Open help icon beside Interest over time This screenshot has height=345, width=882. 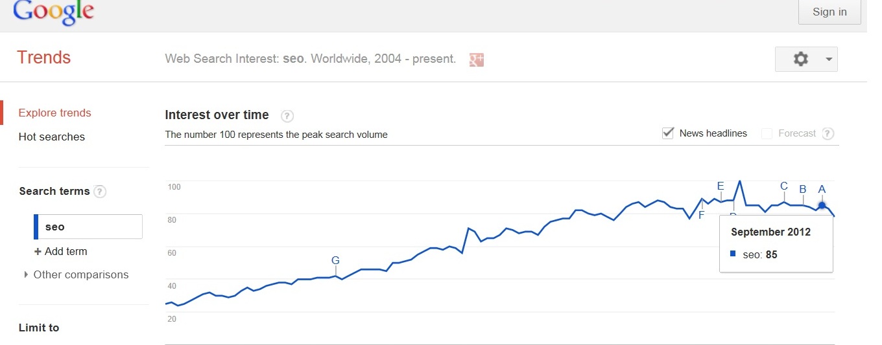click(287, 116)
